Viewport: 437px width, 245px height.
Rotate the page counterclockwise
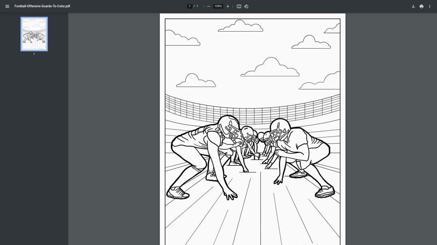pyautogui.click(x=246, y=6)
